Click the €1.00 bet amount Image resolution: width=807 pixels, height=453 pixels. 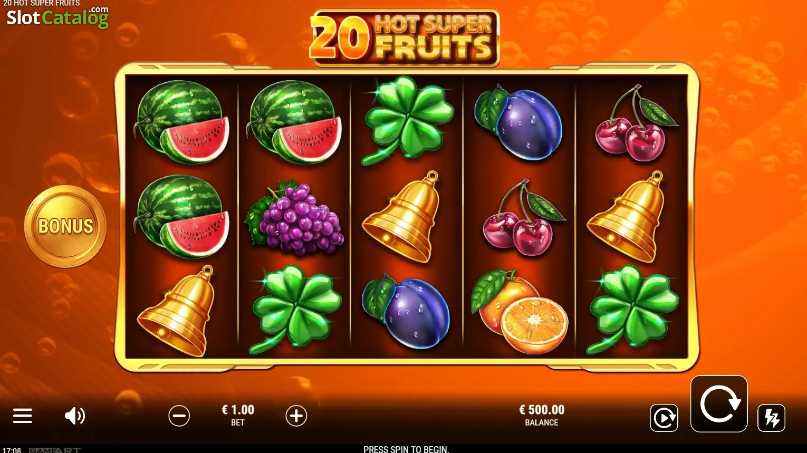pos(238,410)
